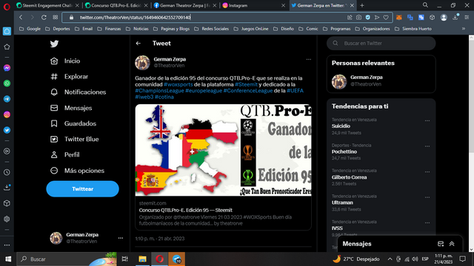The image size is (474, 266).
Task: Open a new browser tab
Action: (x=362, y=5)
